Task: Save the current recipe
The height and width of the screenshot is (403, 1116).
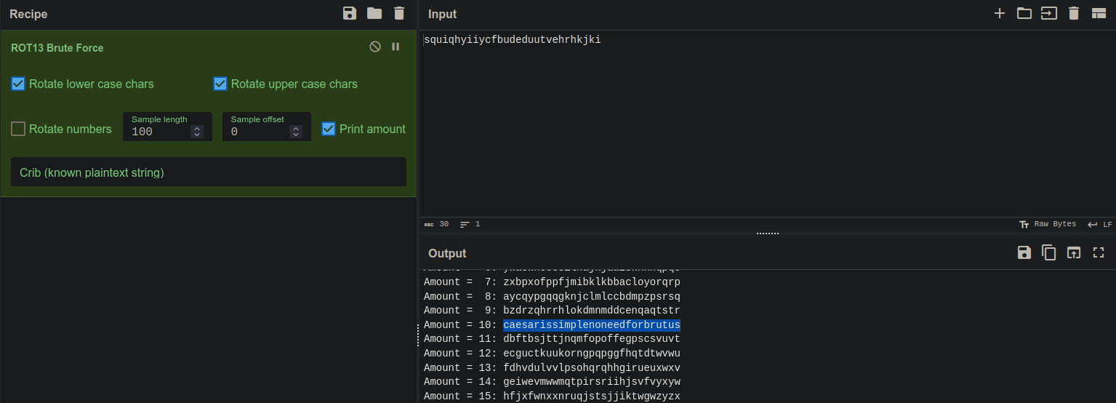Action: pyautogui.click(x=350, y=13)
